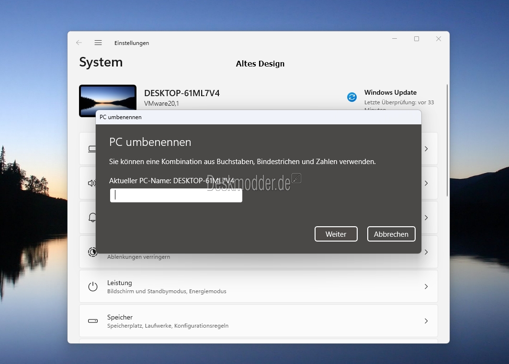The image size is (509, 364).
Task: Click the Weiter button
Action: 336,234
